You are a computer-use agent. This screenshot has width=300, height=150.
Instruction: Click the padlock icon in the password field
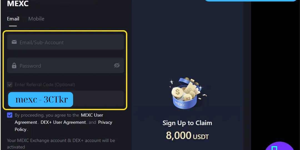[x=14, y=66]
